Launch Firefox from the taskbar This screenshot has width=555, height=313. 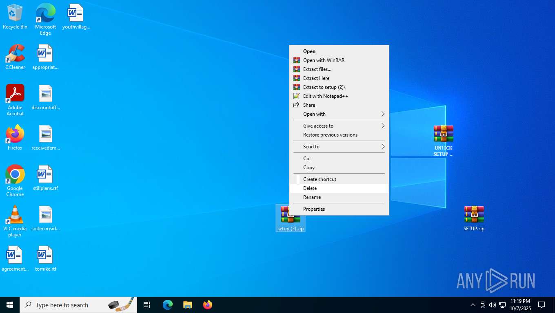pyautogui.click(x=208, y=305)
